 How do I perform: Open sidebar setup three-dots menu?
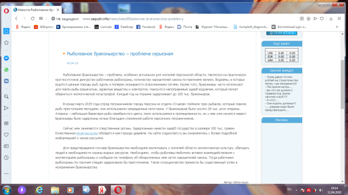(x=6, y=173)
